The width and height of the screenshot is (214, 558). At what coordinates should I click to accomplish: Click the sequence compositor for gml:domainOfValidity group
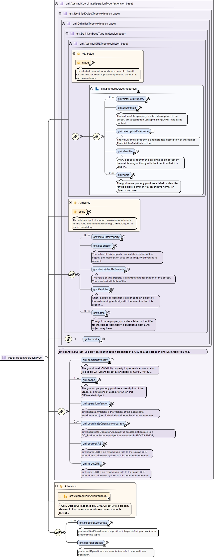[61, 411]
